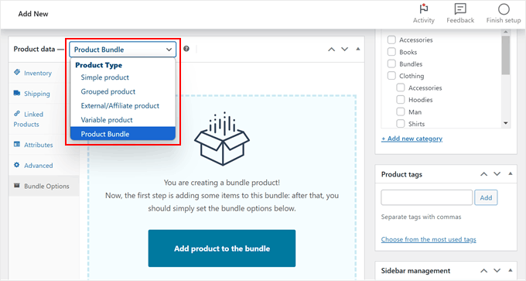Click the Finish setup label
The width and height of the screenshot is (526, 281).
[x=504, y=20]
